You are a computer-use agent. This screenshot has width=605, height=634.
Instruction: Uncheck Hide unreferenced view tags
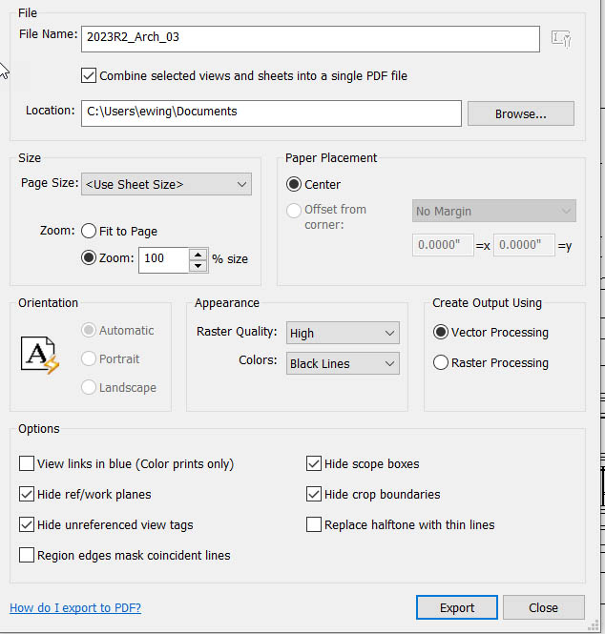[27, 524]
